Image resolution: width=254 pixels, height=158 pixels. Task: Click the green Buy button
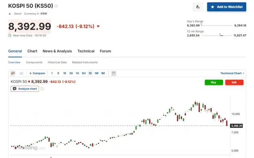pos(214,82)
